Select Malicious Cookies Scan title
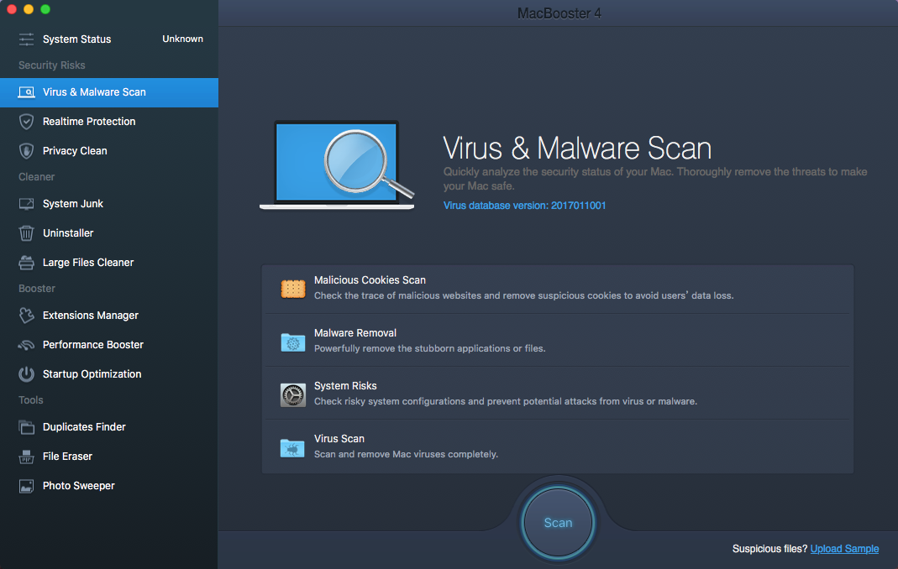898x569 pixels. pos(370,280)
